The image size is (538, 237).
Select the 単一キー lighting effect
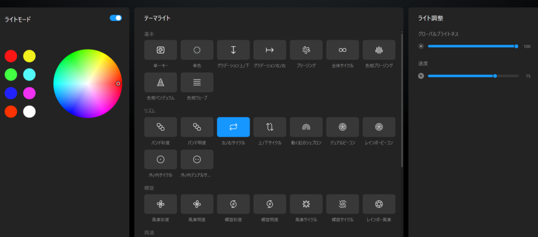[160, 50]
